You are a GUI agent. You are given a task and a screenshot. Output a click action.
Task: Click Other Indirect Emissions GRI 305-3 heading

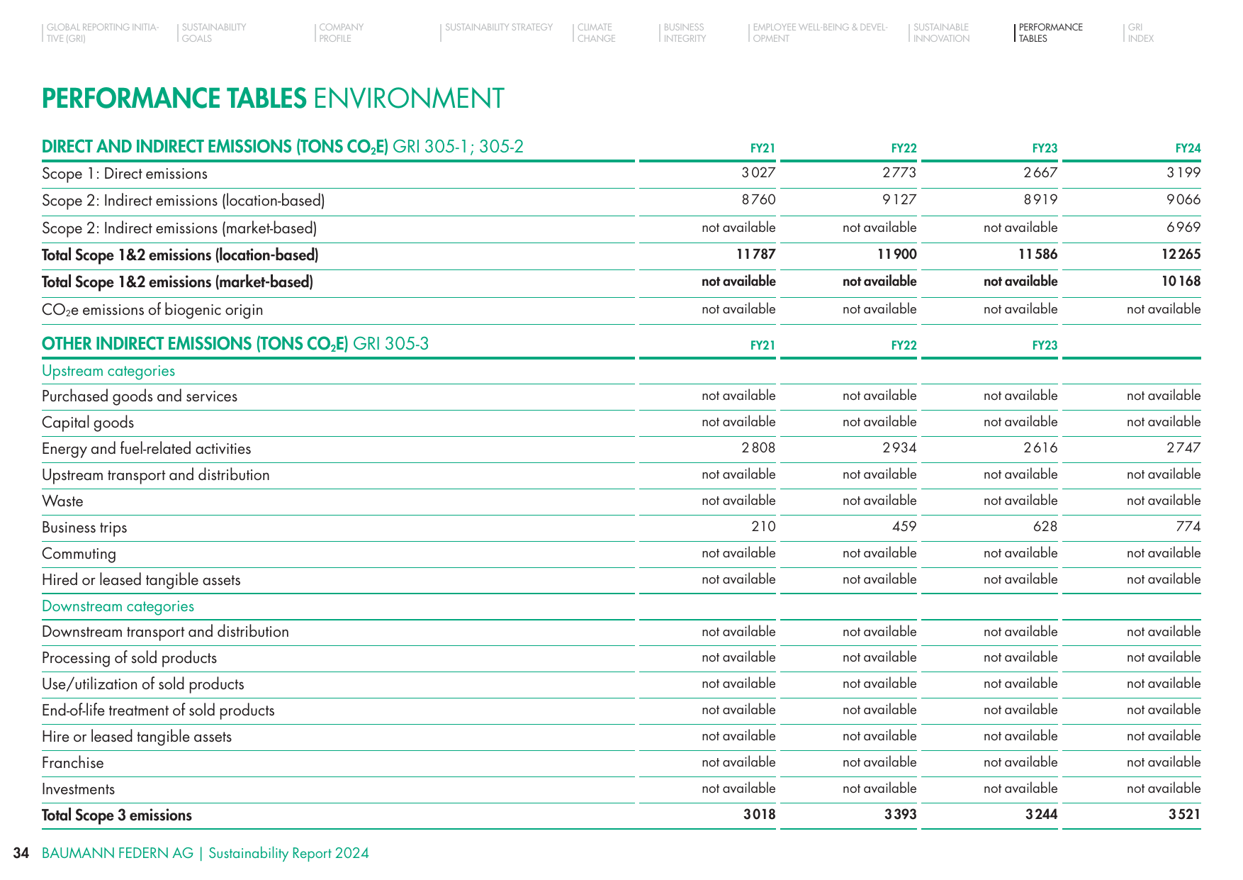(235, 344)
